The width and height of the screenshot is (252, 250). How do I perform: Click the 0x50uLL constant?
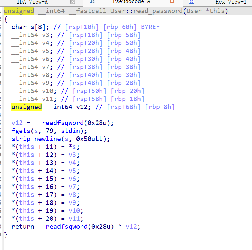click(x=89, y=139)
